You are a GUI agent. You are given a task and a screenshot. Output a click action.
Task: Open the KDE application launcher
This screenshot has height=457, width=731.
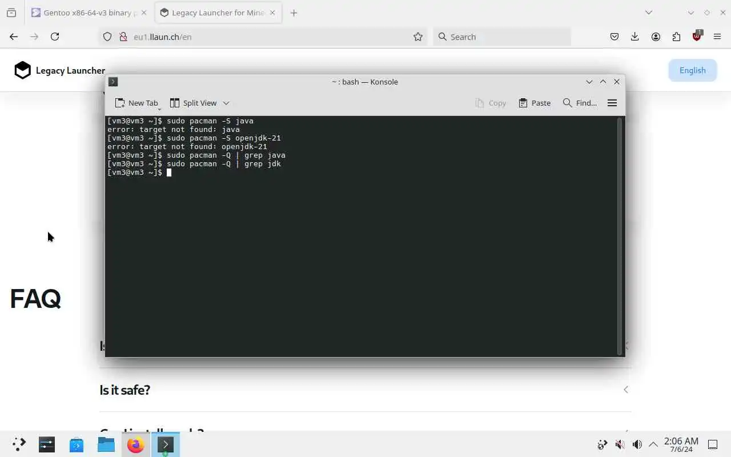(x=19, y=444)
